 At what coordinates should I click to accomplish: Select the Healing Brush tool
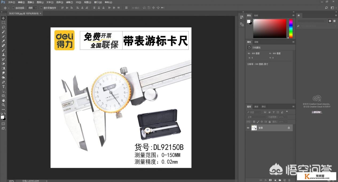(3, 46)
